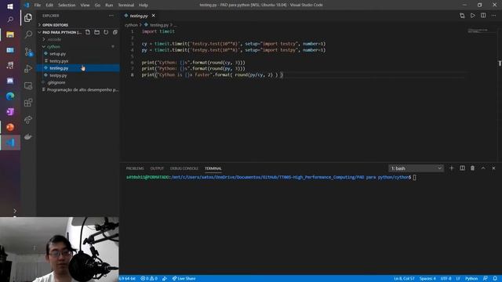Click the 'Ln 8, Col 57' cursor position
The image size is (502, 282).
coord(404,279)
